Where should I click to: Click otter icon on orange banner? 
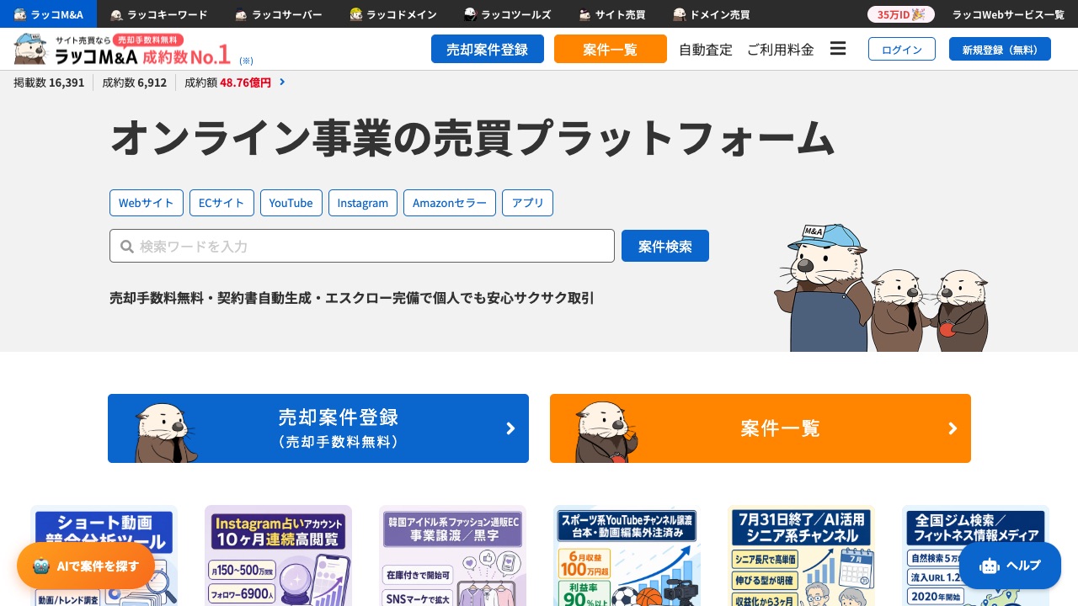click(606, 433)
